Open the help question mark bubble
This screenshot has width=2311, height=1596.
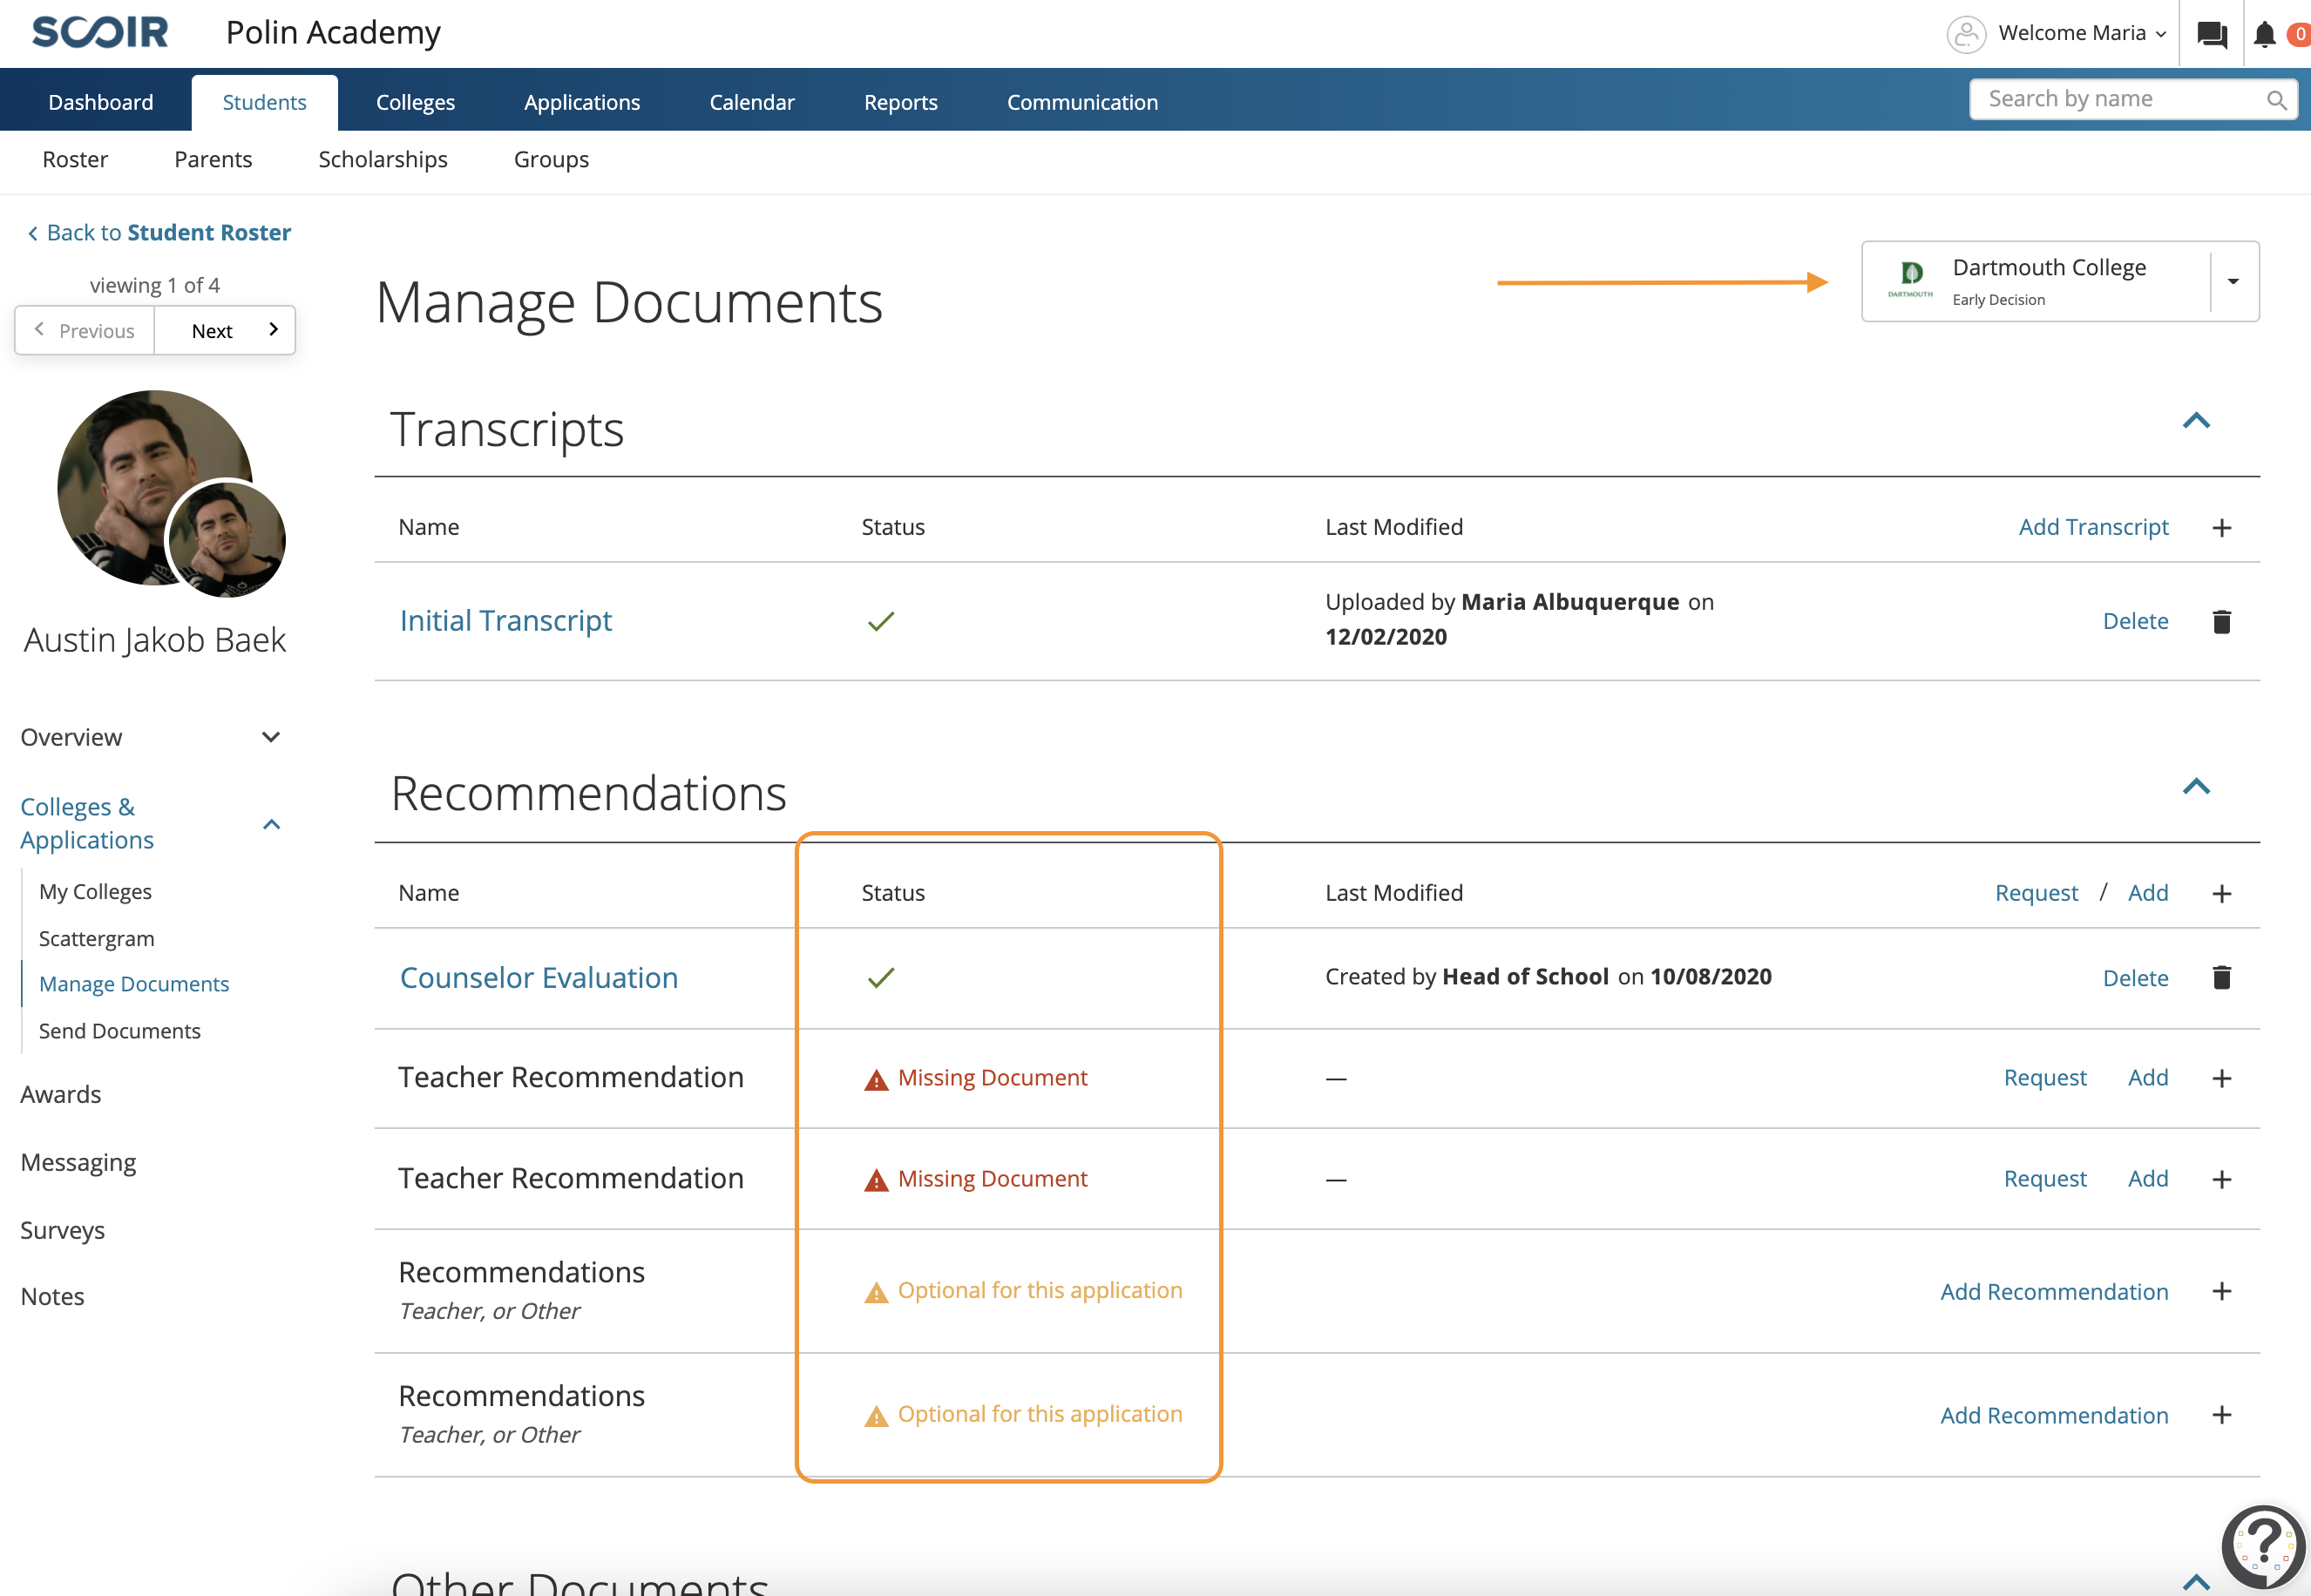click(x=2263, y=1547)
